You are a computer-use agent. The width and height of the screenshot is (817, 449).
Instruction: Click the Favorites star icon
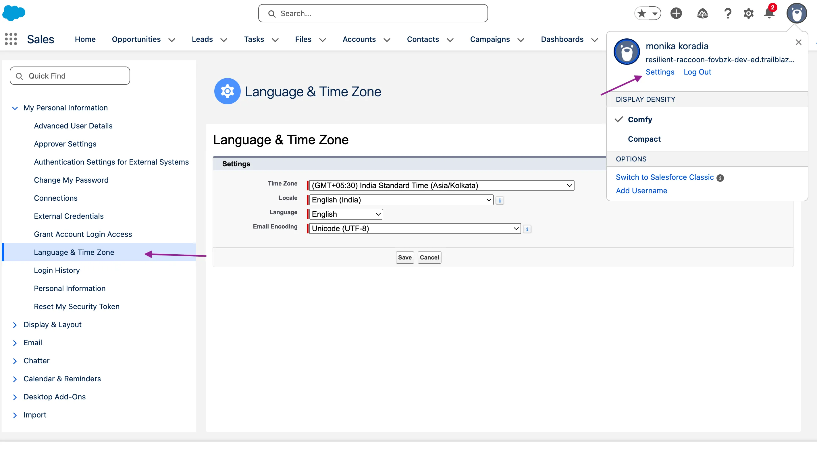tap(641, 13)
